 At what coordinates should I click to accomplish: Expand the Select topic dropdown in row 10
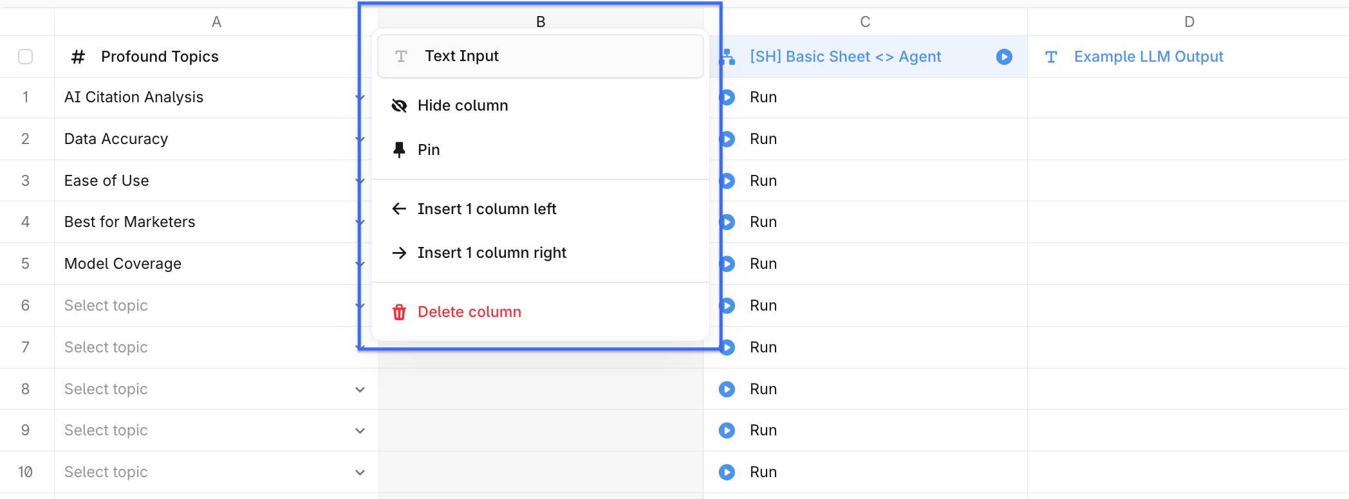[x=360, y=473]
